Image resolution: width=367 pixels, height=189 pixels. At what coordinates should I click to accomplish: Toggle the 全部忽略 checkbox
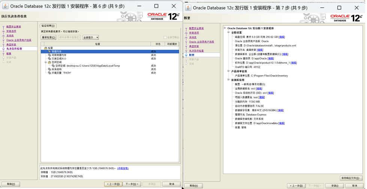165,37
